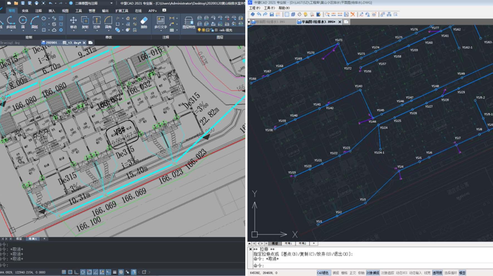Click the first blue diamond icon in right toolbar
This screenshot has width=493, height=276.
pos(253,14)
